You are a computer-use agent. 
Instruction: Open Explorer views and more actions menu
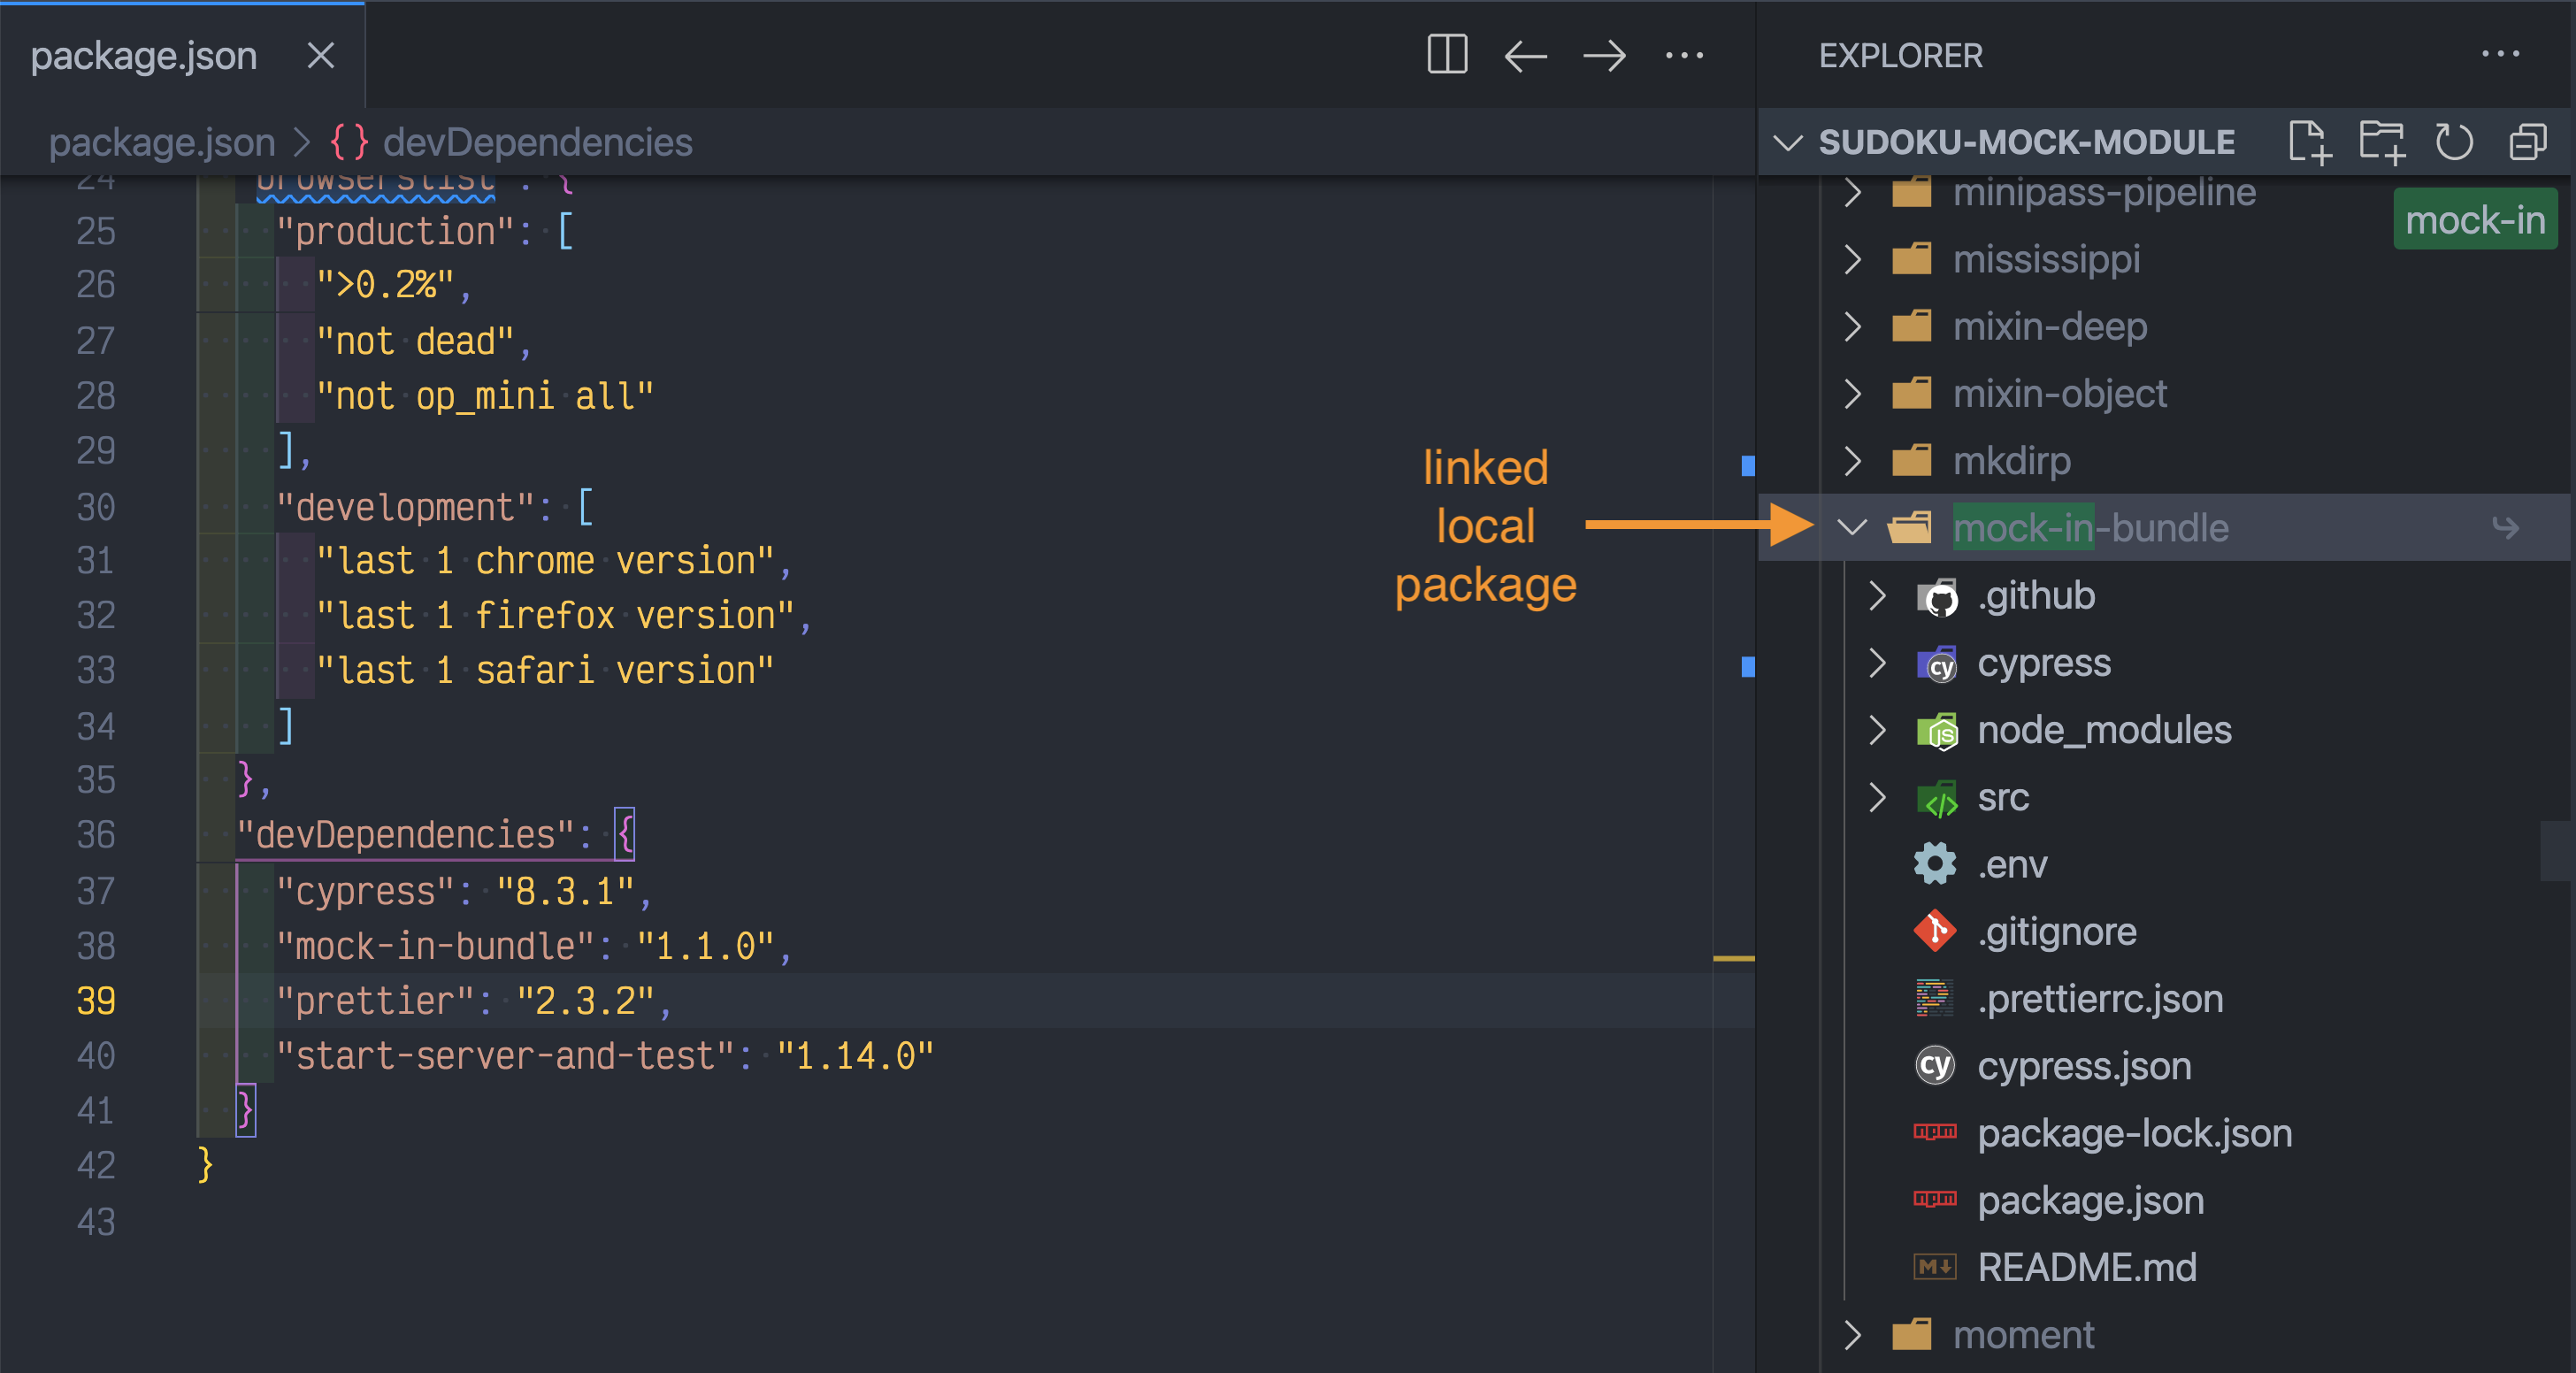click(x=2502, y=55)
